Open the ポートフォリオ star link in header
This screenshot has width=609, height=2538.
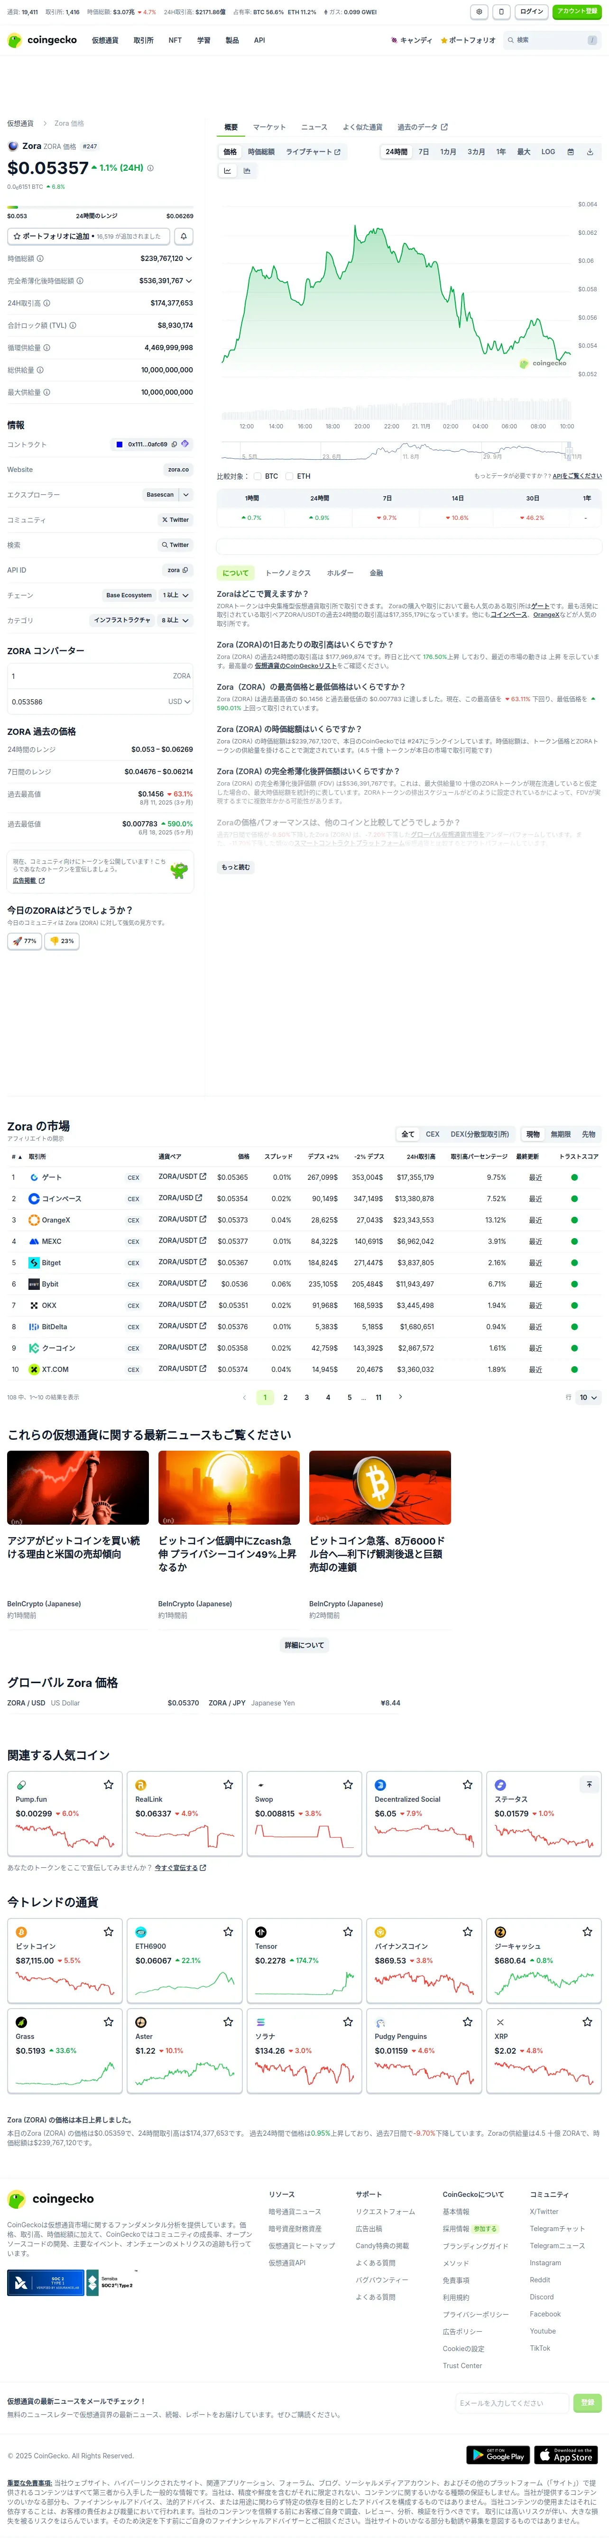(468, 40)
